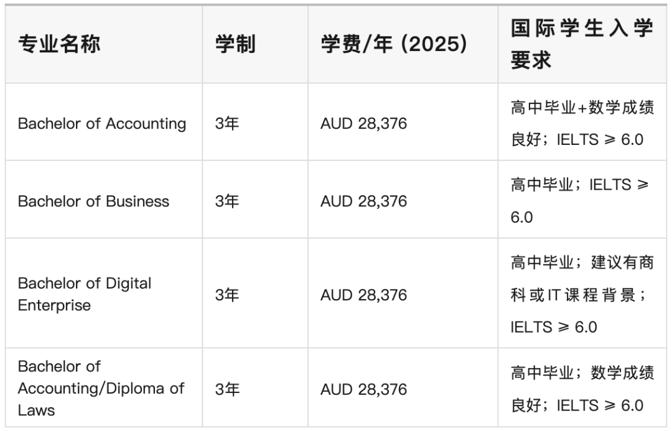Image resolution: width=672 pixels, height=431 pixels.
Task: Select AUD 28,376 fee for Bachelor of Business
Action: pos(363,201)
